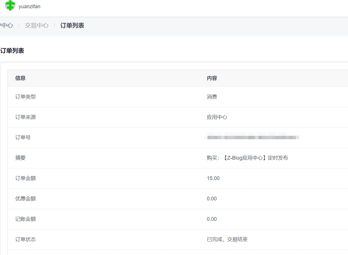Click the 优惠金额 row label

pos(26,199)
